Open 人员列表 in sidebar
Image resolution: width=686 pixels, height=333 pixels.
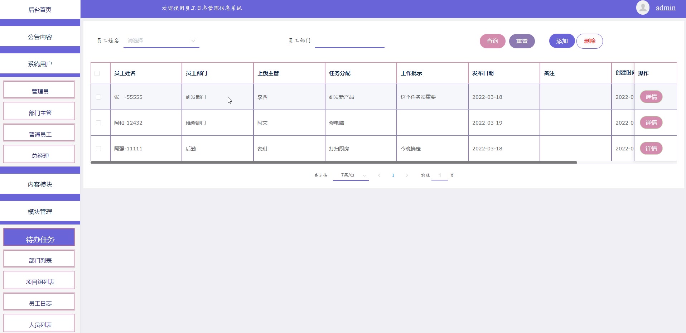(x=39, y=323)
